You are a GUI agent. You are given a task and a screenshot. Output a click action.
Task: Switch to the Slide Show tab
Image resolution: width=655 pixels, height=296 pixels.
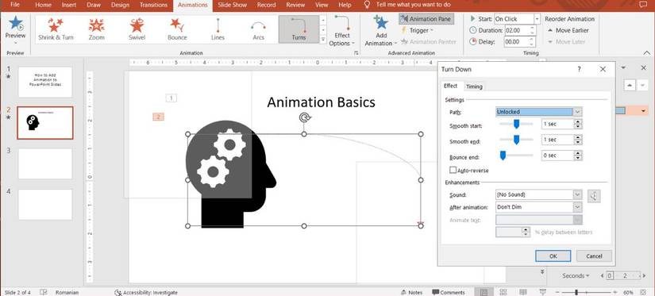click(232, 5)
